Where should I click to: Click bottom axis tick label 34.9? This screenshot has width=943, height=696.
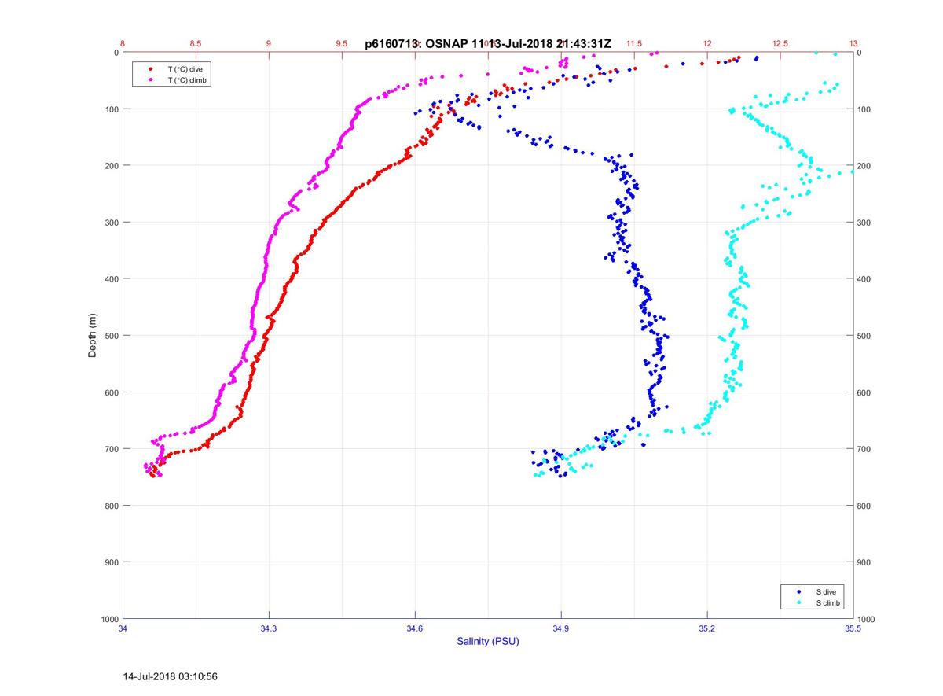(x=561, y=628)
